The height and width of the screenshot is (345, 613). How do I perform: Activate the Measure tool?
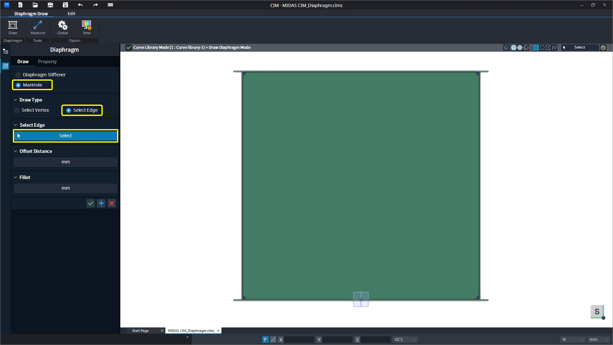(38, 28)
